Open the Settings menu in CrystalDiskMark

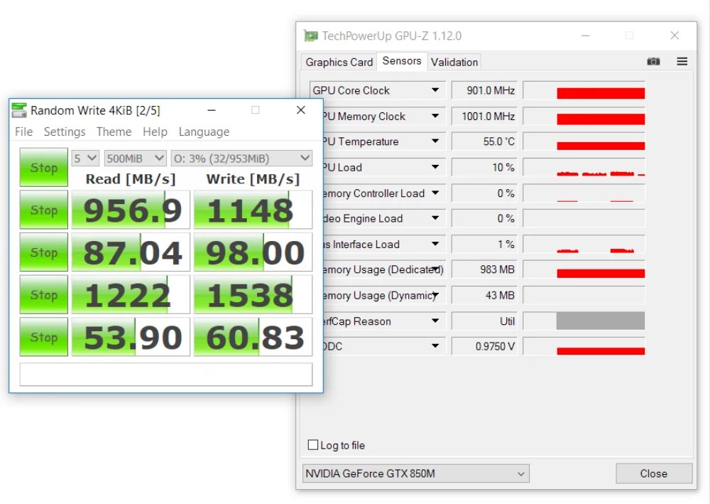[x=65, y=132]
